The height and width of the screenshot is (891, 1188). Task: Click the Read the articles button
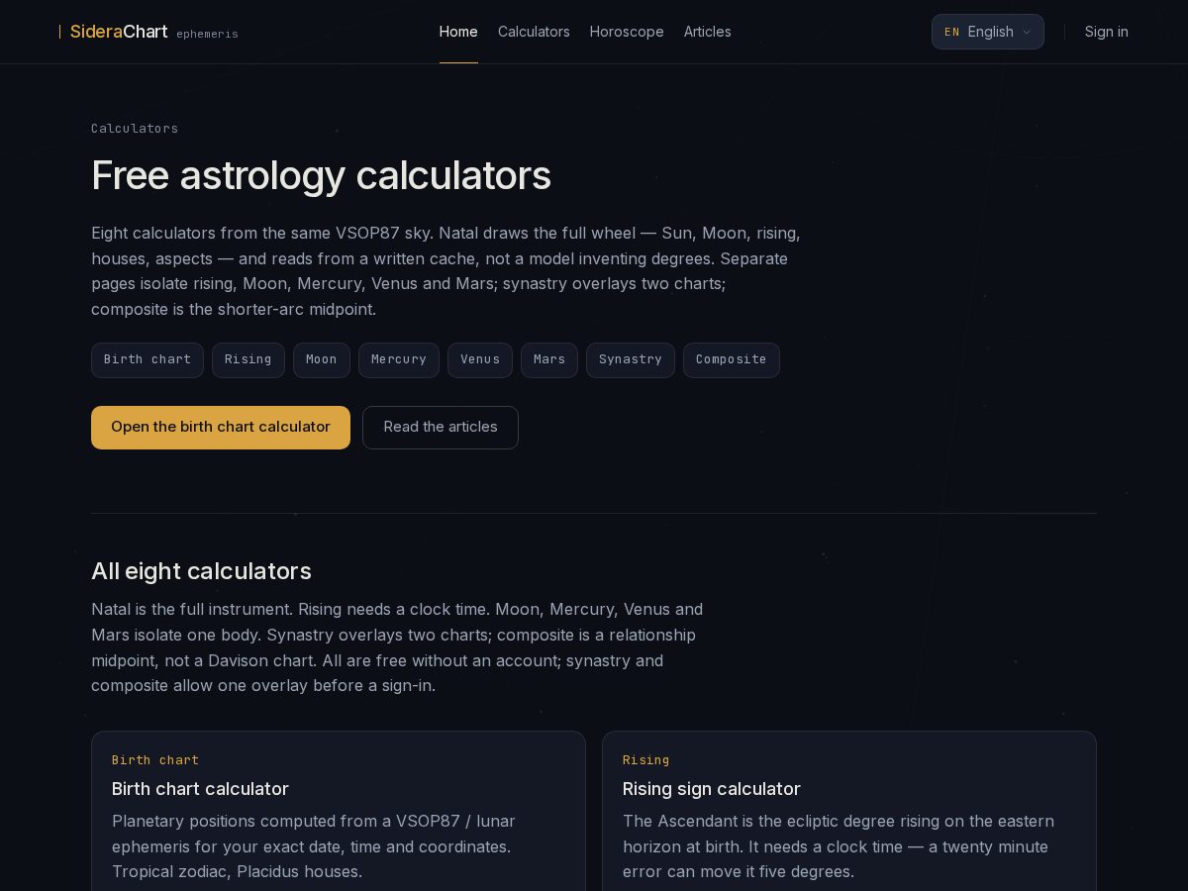(441, 428)
